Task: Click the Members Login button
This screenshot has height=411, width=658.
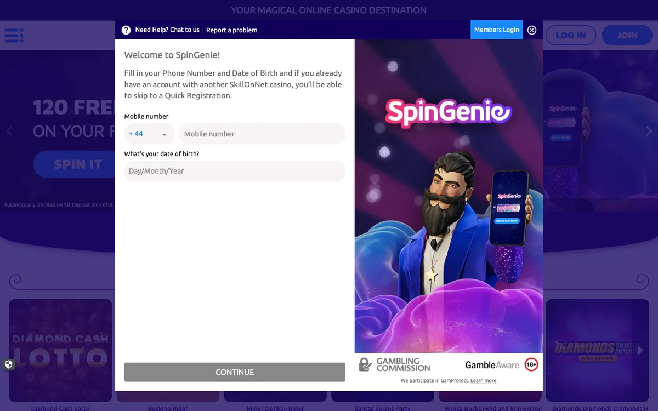Action: tap(496, 30)
